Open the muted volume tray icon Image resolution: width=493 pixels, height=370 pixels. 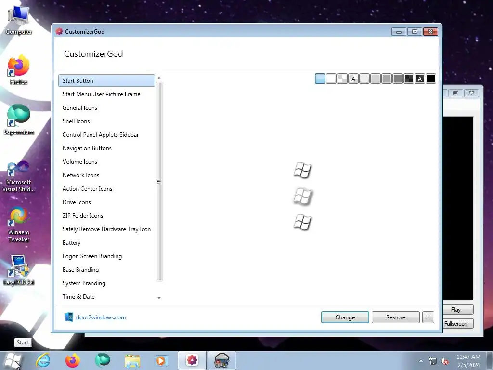pos(444,361)
